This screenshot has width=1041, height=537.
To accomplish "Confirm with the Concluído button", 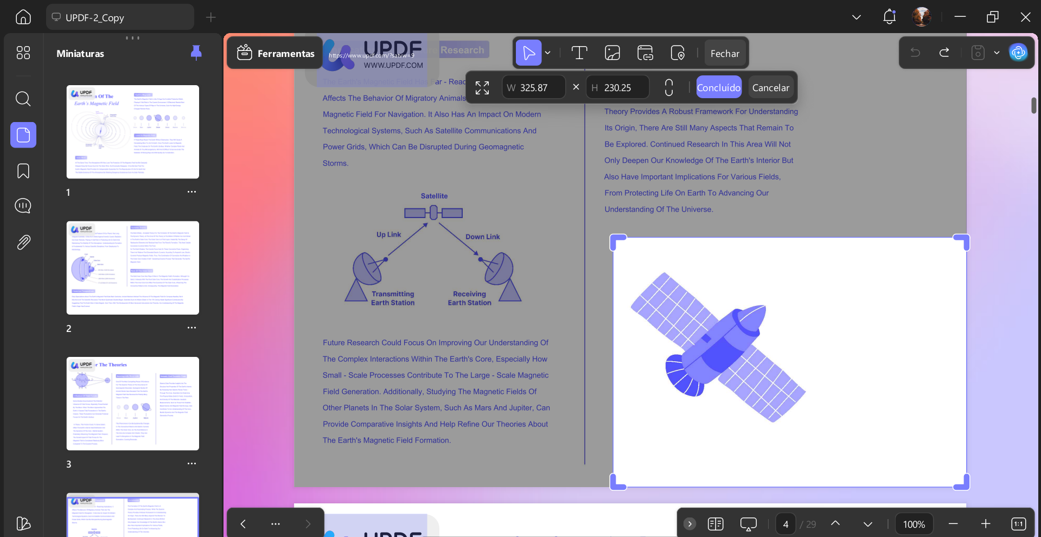I will pyautogui.click(x=719, y=87).
